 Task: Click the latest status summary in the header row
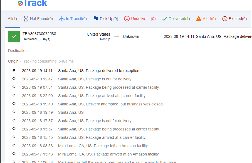pos(208,37)
